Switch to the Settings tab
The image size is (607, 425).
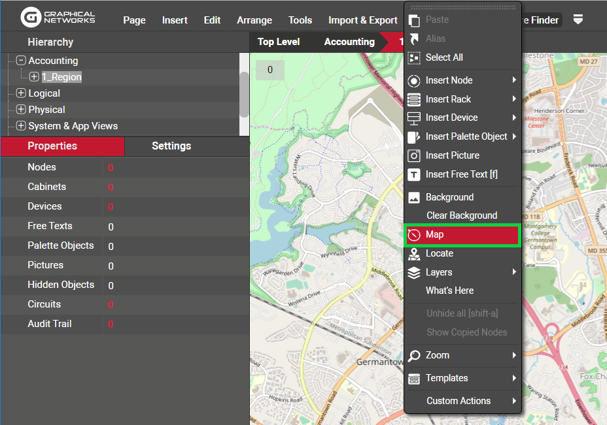pyautogui.click(x=171, y=146)
